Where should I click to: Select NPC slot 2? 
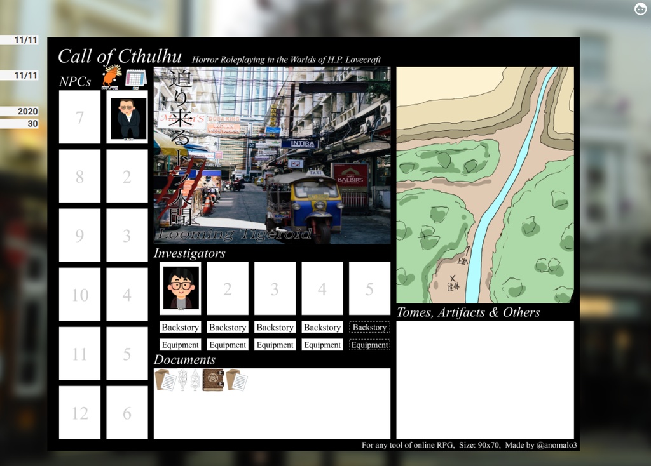(x=127, y=176)
